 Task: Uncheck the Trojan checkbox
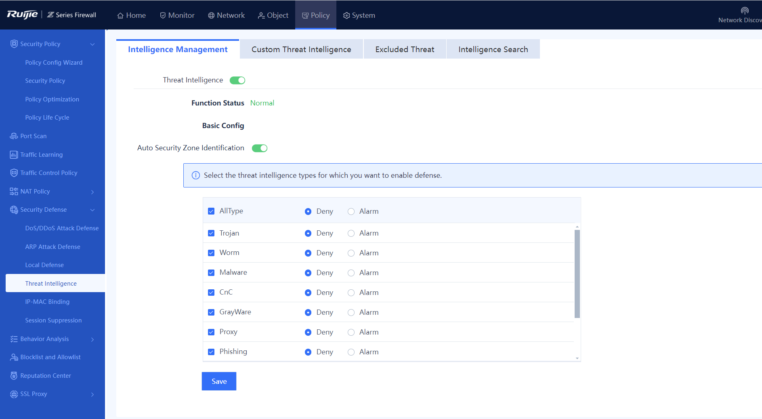coord(211,233)
